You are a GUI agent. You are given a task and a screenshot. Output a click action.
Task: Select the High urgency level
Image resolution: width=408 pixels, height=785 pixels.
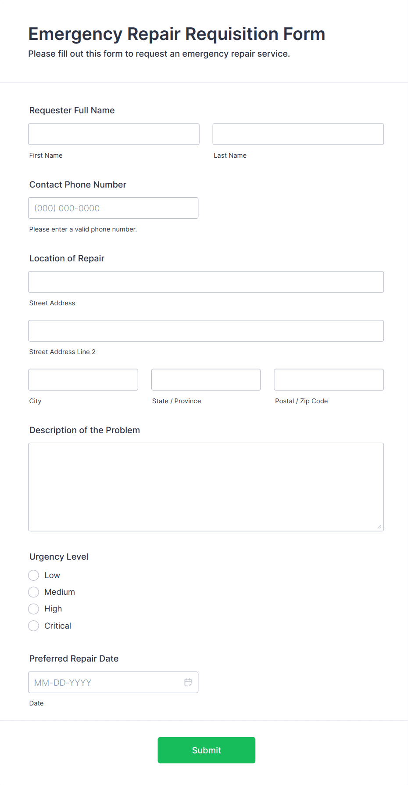point(33,609)
